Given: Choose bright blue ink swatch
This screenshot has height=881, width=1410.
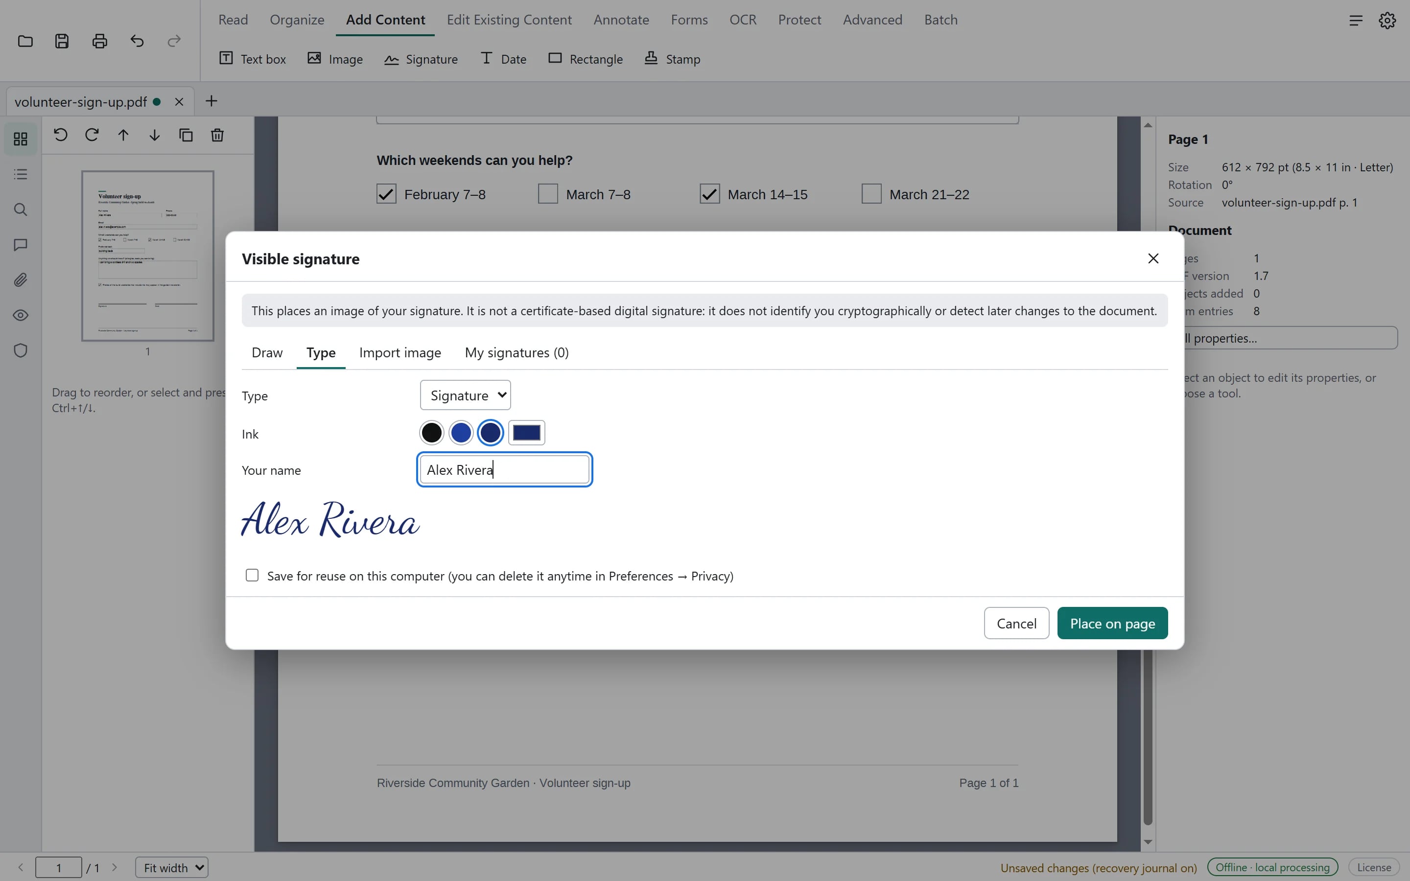Looking at the screenshot, I should point(461,433).
